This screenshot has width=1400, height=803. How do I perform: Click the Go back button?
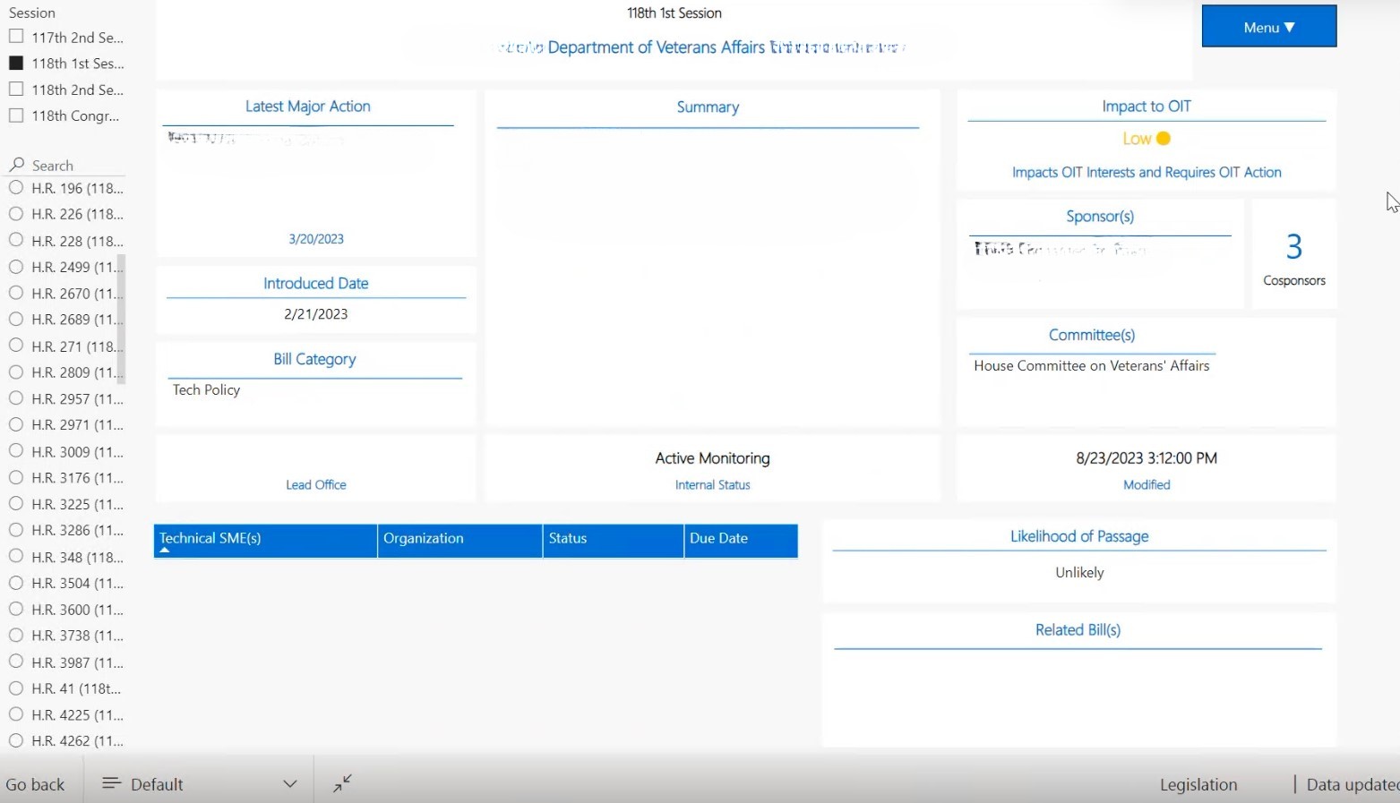tap(36, 784)
